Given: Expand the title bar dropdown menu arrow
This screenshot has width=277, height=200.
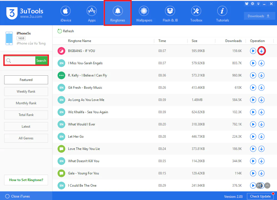Looking at the screenshot, I should pyautogui.click(x=258, y=4).
